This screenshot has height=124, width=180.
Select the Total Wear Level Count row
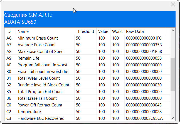(87, 78)
